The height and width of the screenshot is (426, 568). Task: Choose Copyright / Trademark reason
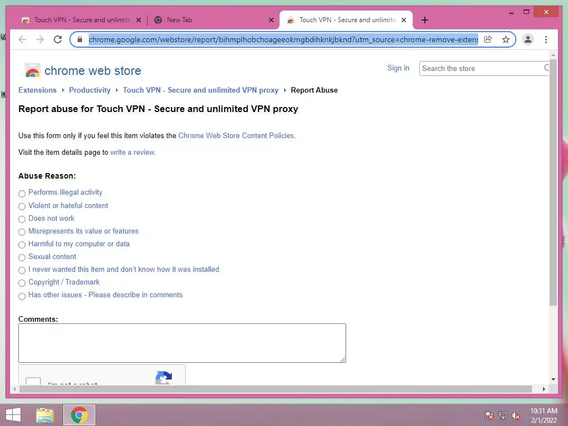coord(22,283)
